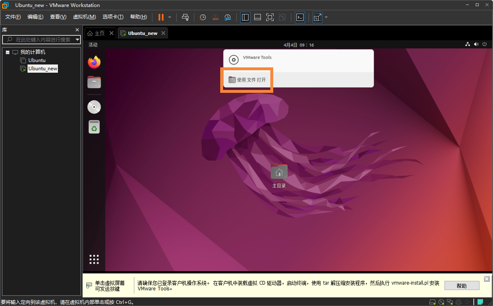Click the disc icon in the VMware Tools notification

pyautogui.click(x=233, y=60)
